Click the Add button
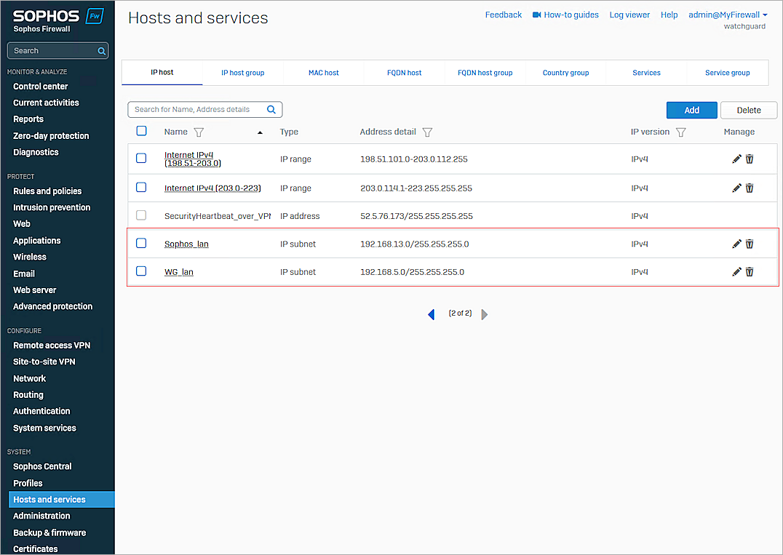Screen dimensions: 783x555 tap(691, 110)
